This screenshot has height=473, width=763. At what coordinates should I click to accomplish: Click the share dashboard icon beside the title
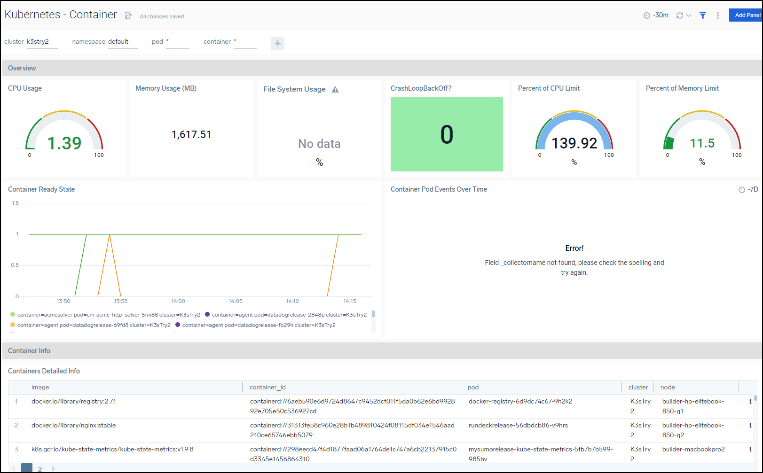(128, 16)
